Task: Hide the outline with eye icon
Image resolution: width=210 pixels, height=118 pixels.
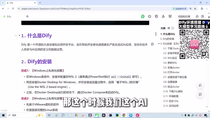Action: 169,28
